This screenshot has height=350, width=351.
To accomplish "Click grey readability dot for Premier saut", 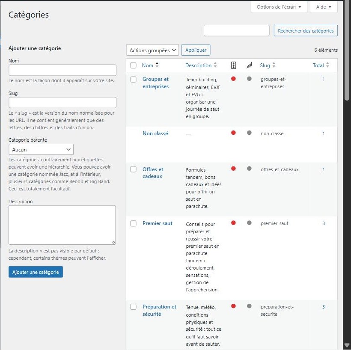I will coord(249,223).
